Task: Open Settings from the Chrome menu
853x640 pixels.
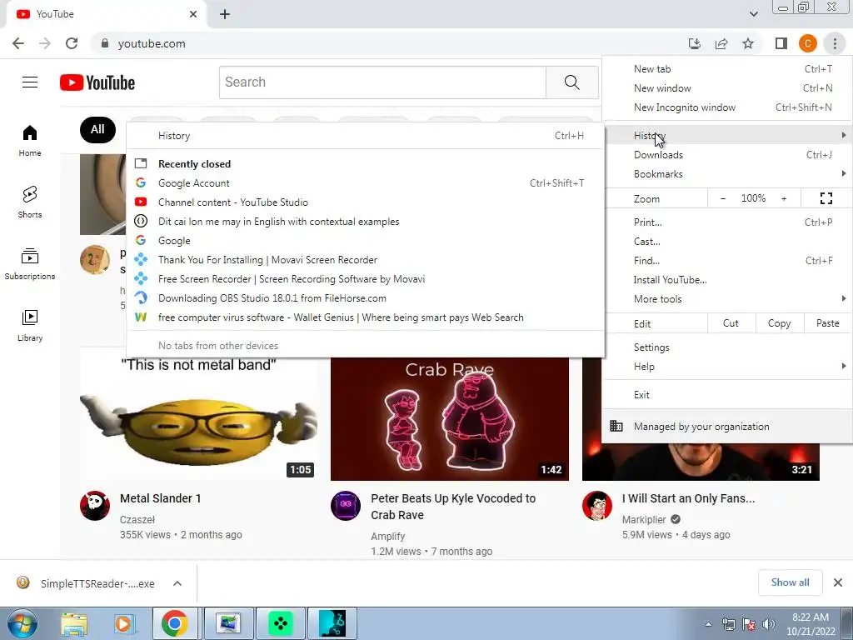Action: (x=726, y=347)
